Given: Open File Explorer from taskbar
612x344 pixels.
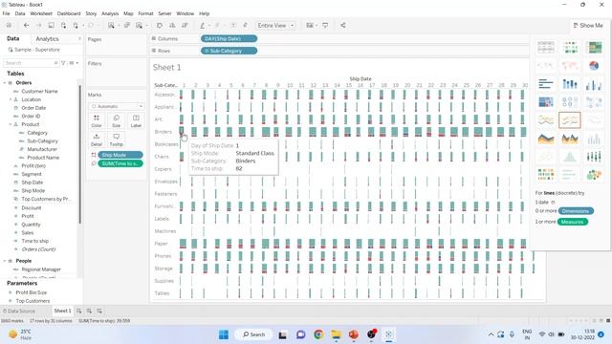Looking at the screenshot, I should click(336, 334).
